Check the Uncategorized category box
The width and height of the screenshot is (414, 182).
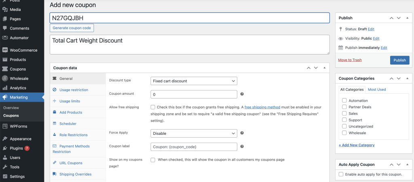(344, 126)
